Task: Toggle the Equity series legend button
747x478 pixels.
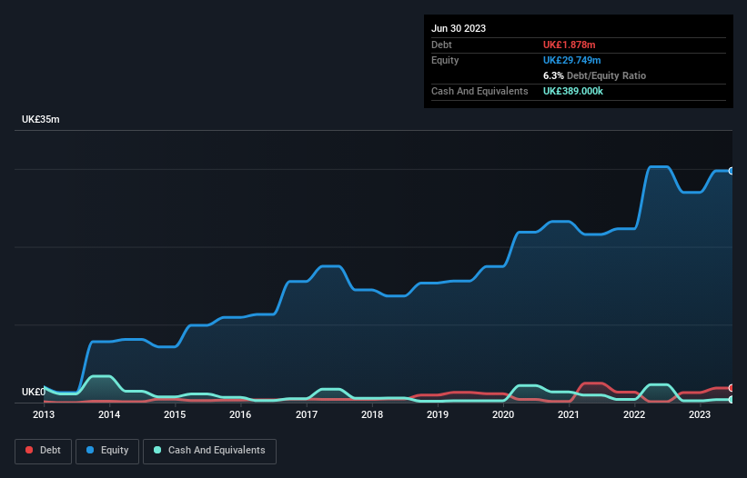Action: pos(107,451)
